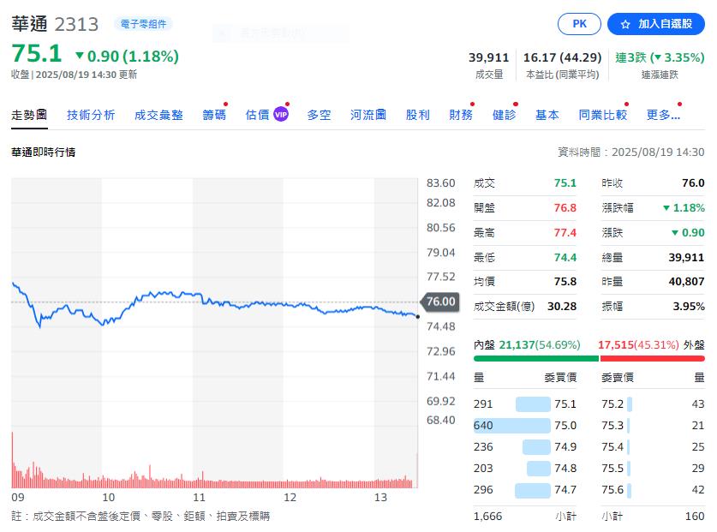The image size is (717, 532).
Task: Click the 振幅 value 3.95%
Action: 689,306
